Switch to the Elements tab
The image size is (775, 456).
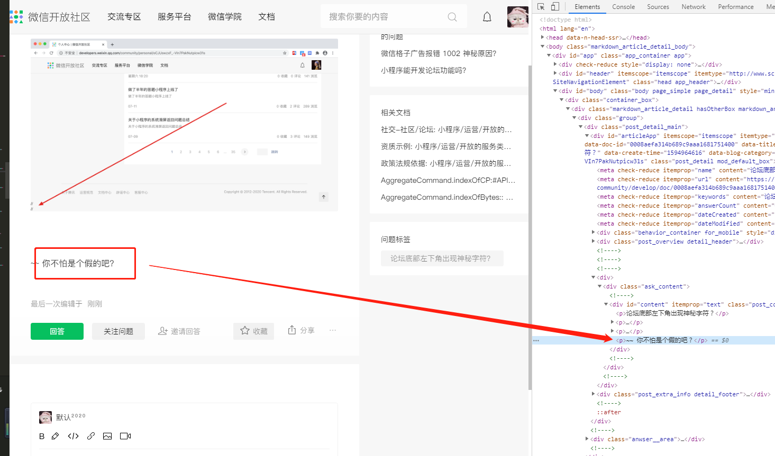[587, 7]
